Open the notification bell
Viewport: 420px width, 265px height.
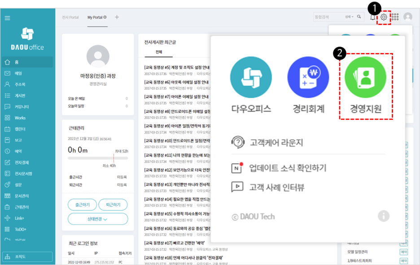tap(372, 17)
